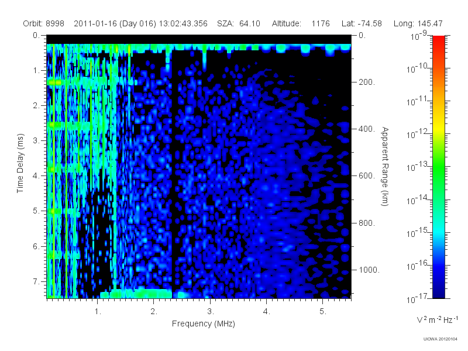Image resolution: width=468 pixels, height=351 pixels.
Task: Click the 'Frequency (MHz)' axis label
Action: (x=203, y=324)
